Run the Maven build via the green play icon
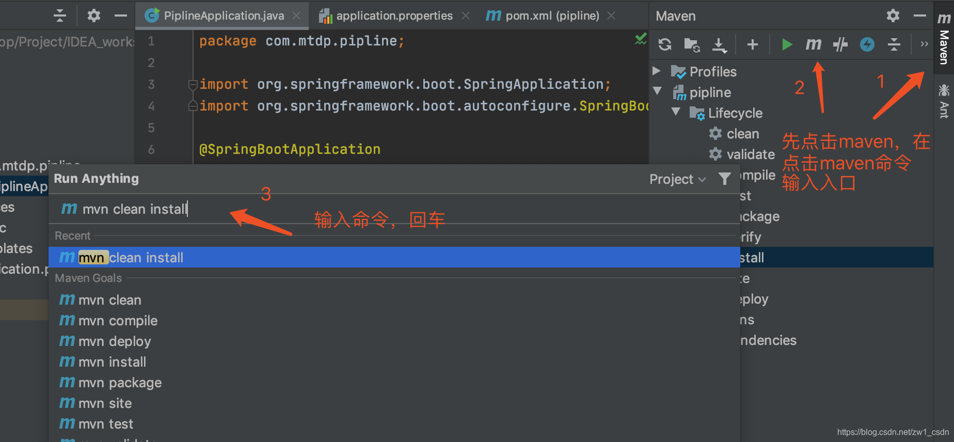This screenshot has width=954, height=442. (x=787, y=45)
